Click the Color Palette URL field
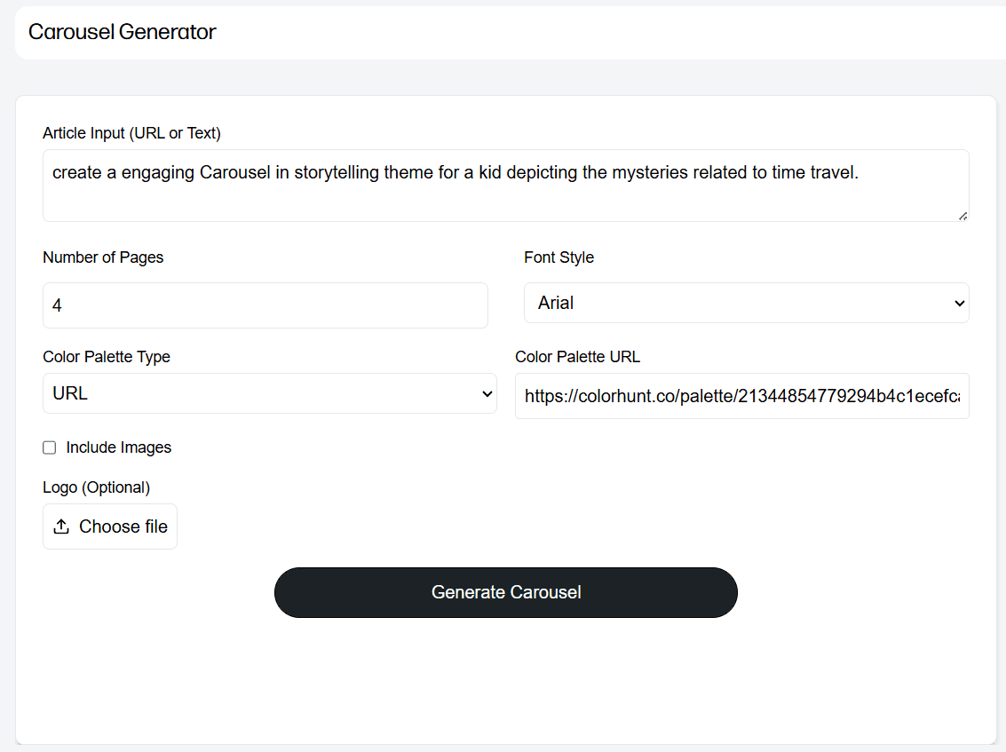Screen dimensions: 1006x752 [741, 396]
